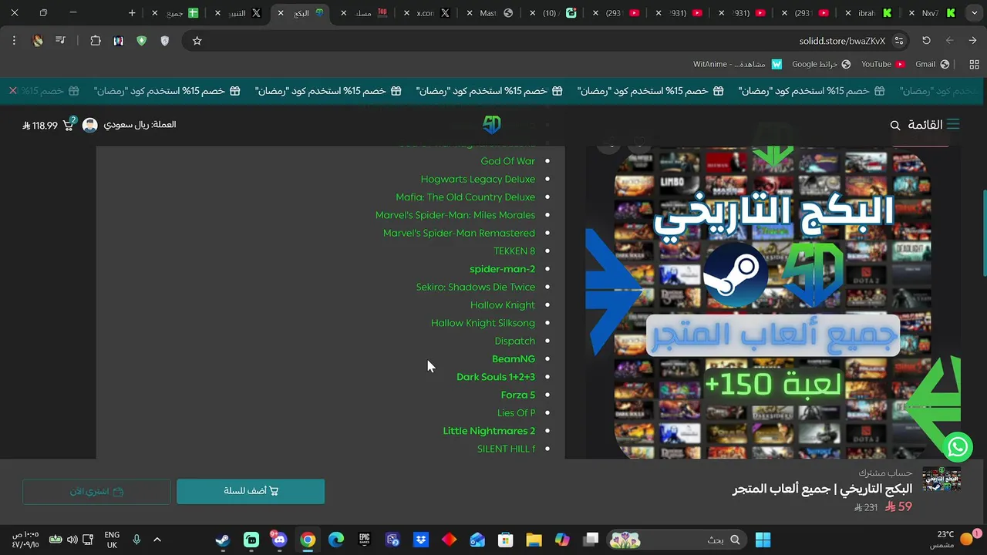Open the Gmail bookmark
Viewport: 987px width, 555px height.
pyautogui.click(x=931, y=64)
